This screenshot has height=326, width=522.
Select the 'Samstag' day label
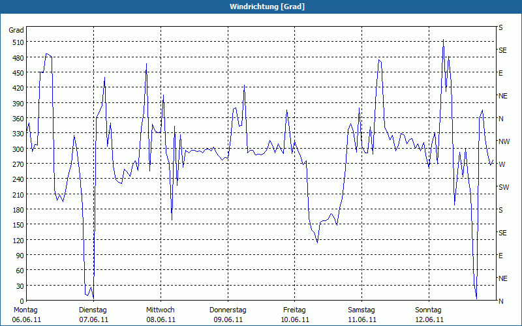361,310
